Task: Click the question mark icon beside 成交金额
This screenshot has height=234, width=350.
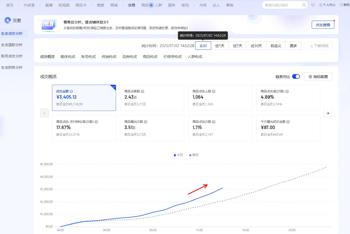Action: click(71, 91)
